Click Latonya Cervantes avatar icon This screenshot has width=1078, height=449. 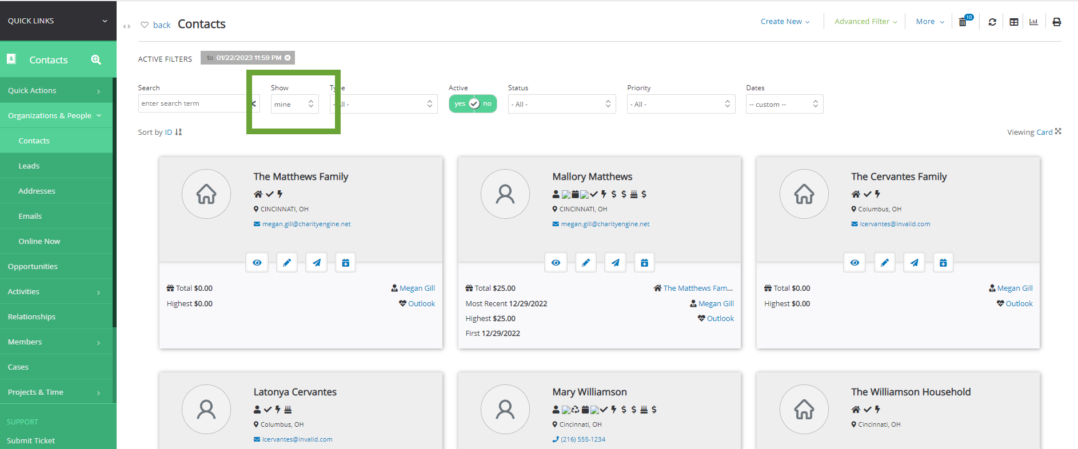click(x=206, y=409)
